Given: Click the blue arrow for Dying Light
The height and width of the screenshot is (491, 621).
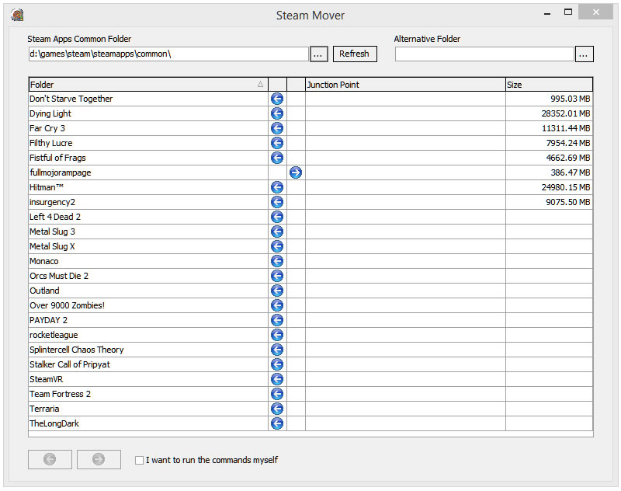Looking at the screenshot, I should 277,113.
